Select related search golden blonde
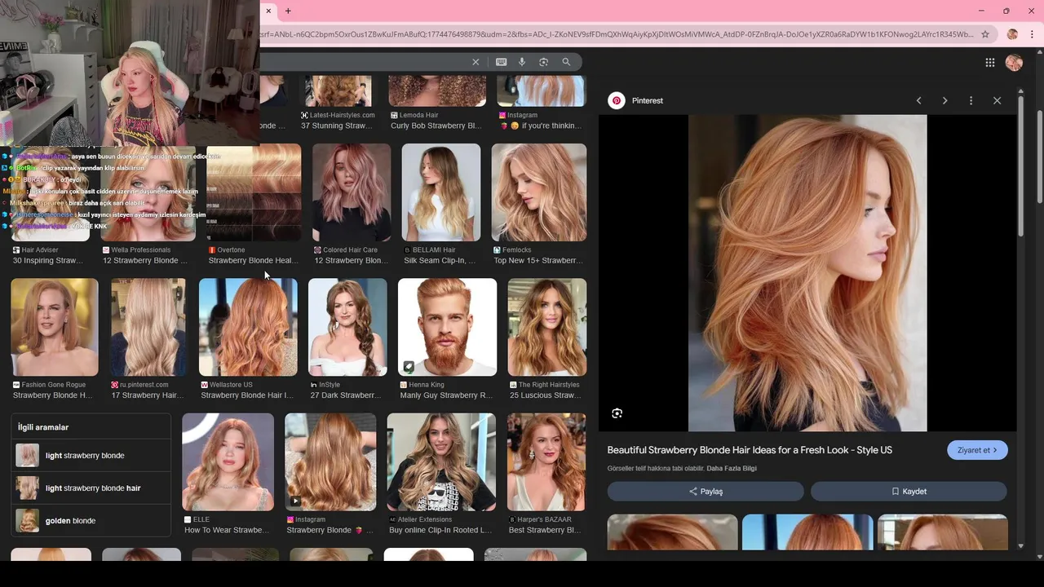The image size is (1044, 587). coord(91,520)
